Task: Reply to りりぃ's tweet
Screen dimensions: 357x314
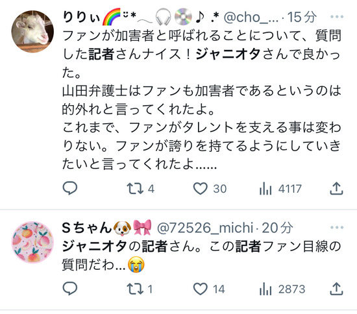Action: (70, 189)
